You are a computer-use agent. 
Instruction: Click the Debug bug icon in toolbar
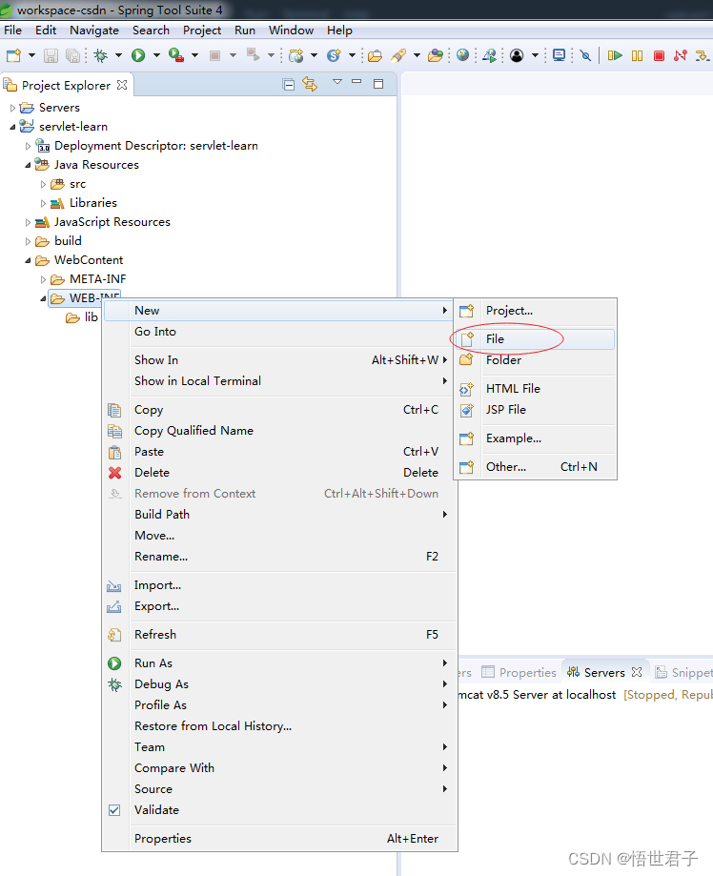coord(101,55)
